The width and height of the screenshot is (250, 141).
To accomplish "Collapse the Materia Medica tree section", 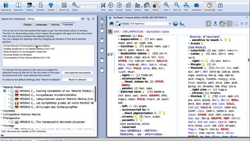I will (2, 87).
